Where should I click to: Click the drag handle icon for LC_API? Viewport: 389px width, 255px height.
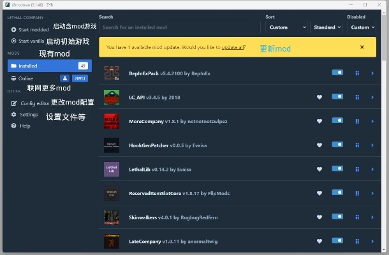(357, 98)
